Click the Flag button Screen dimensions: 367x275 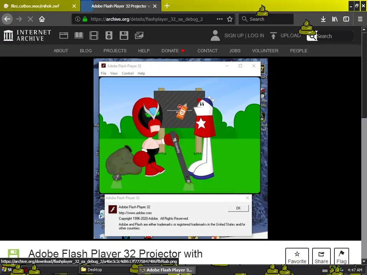click(x=342, y=257)
